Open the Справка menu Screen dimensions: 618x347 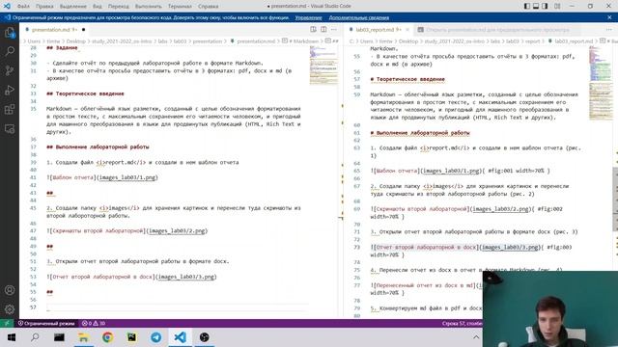(x=209, y=7)
